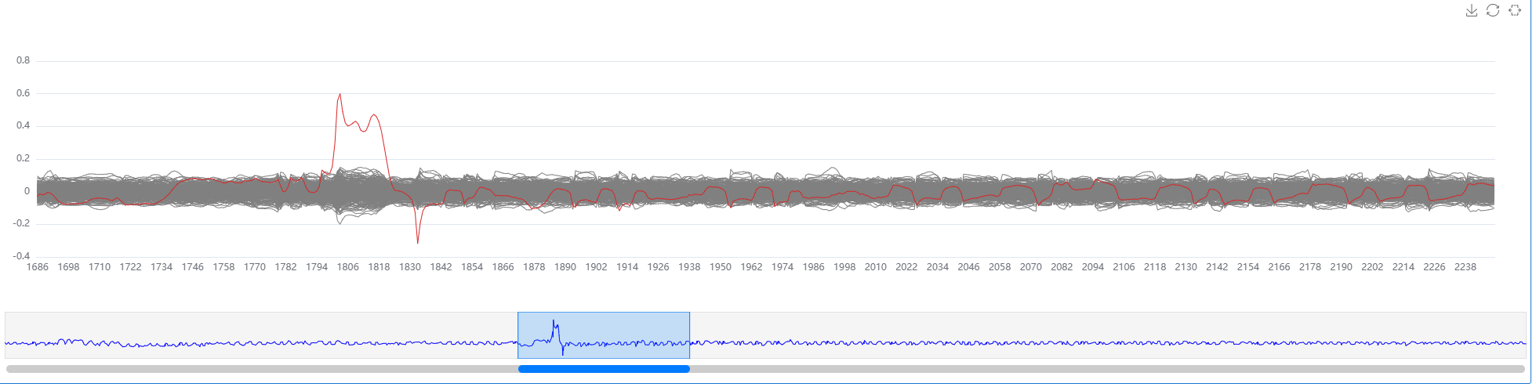Click the red line's highest peak near 0.6
Viewport: 1536px width, 387px height.
pos(340,94)
